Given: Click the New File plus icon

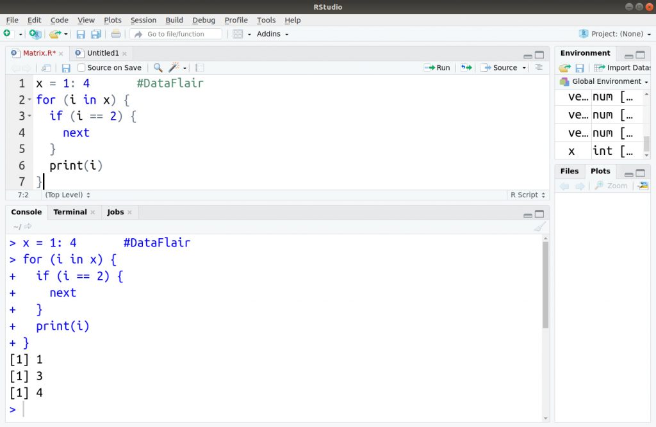Looking at the screenshot, I should (x=7, y=33).
